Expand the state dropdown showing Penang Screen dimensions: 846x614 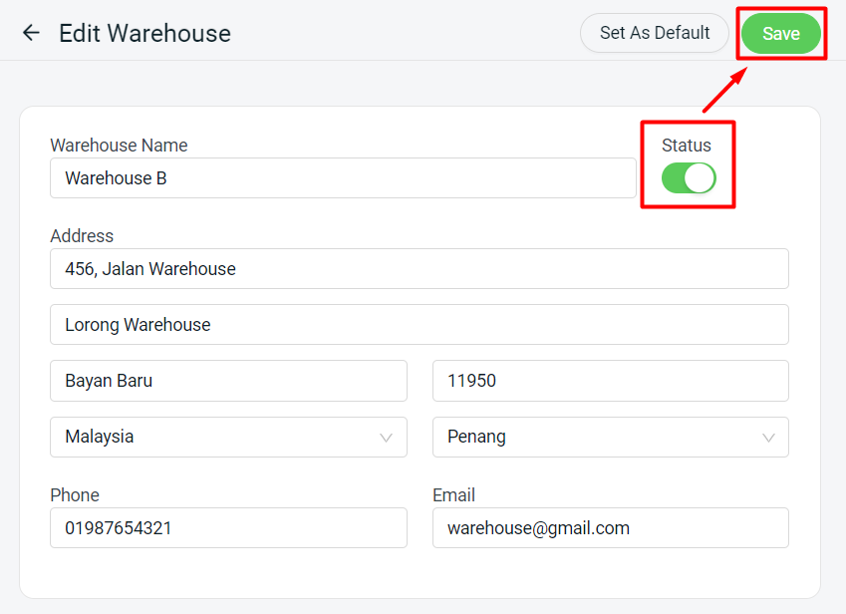coord(609,437)
